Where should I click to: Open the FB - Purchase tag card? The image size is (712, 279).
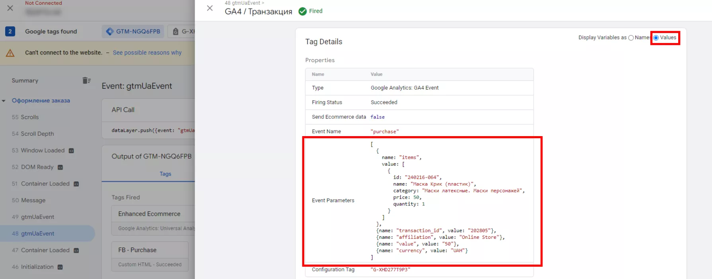pos(150,256)
